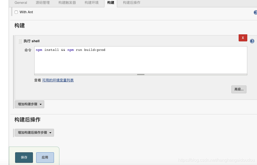Image resolution: width=257 pixels, height=165 pixels.
Task: Delete the 执行 shell build step
Action: coord(243,38)
